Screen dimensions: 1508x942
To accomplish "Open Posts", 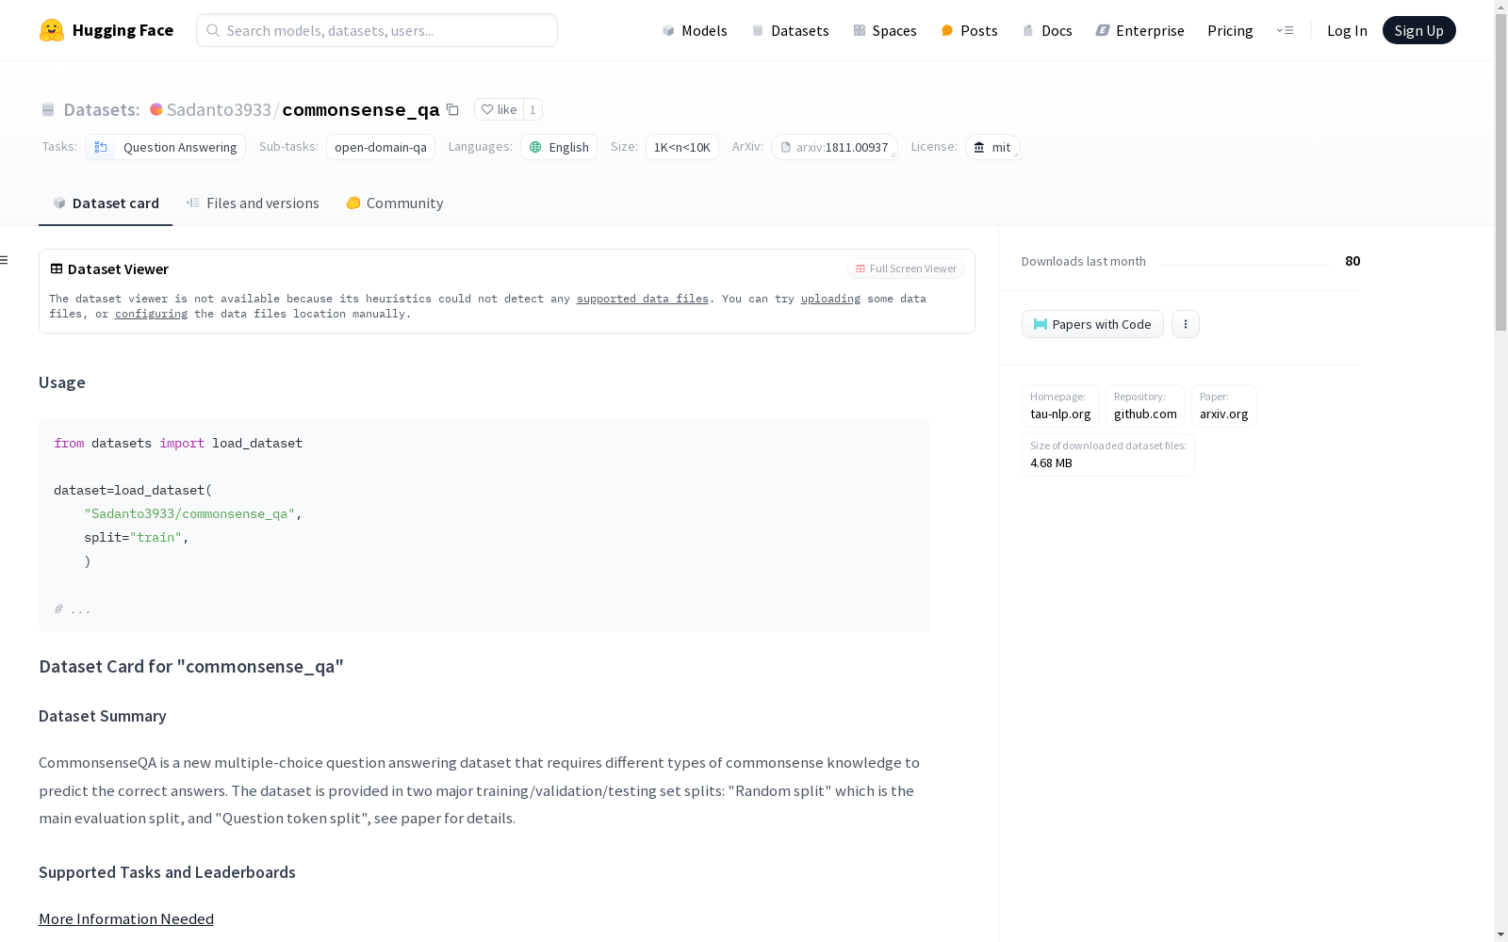I will point(969,30).
